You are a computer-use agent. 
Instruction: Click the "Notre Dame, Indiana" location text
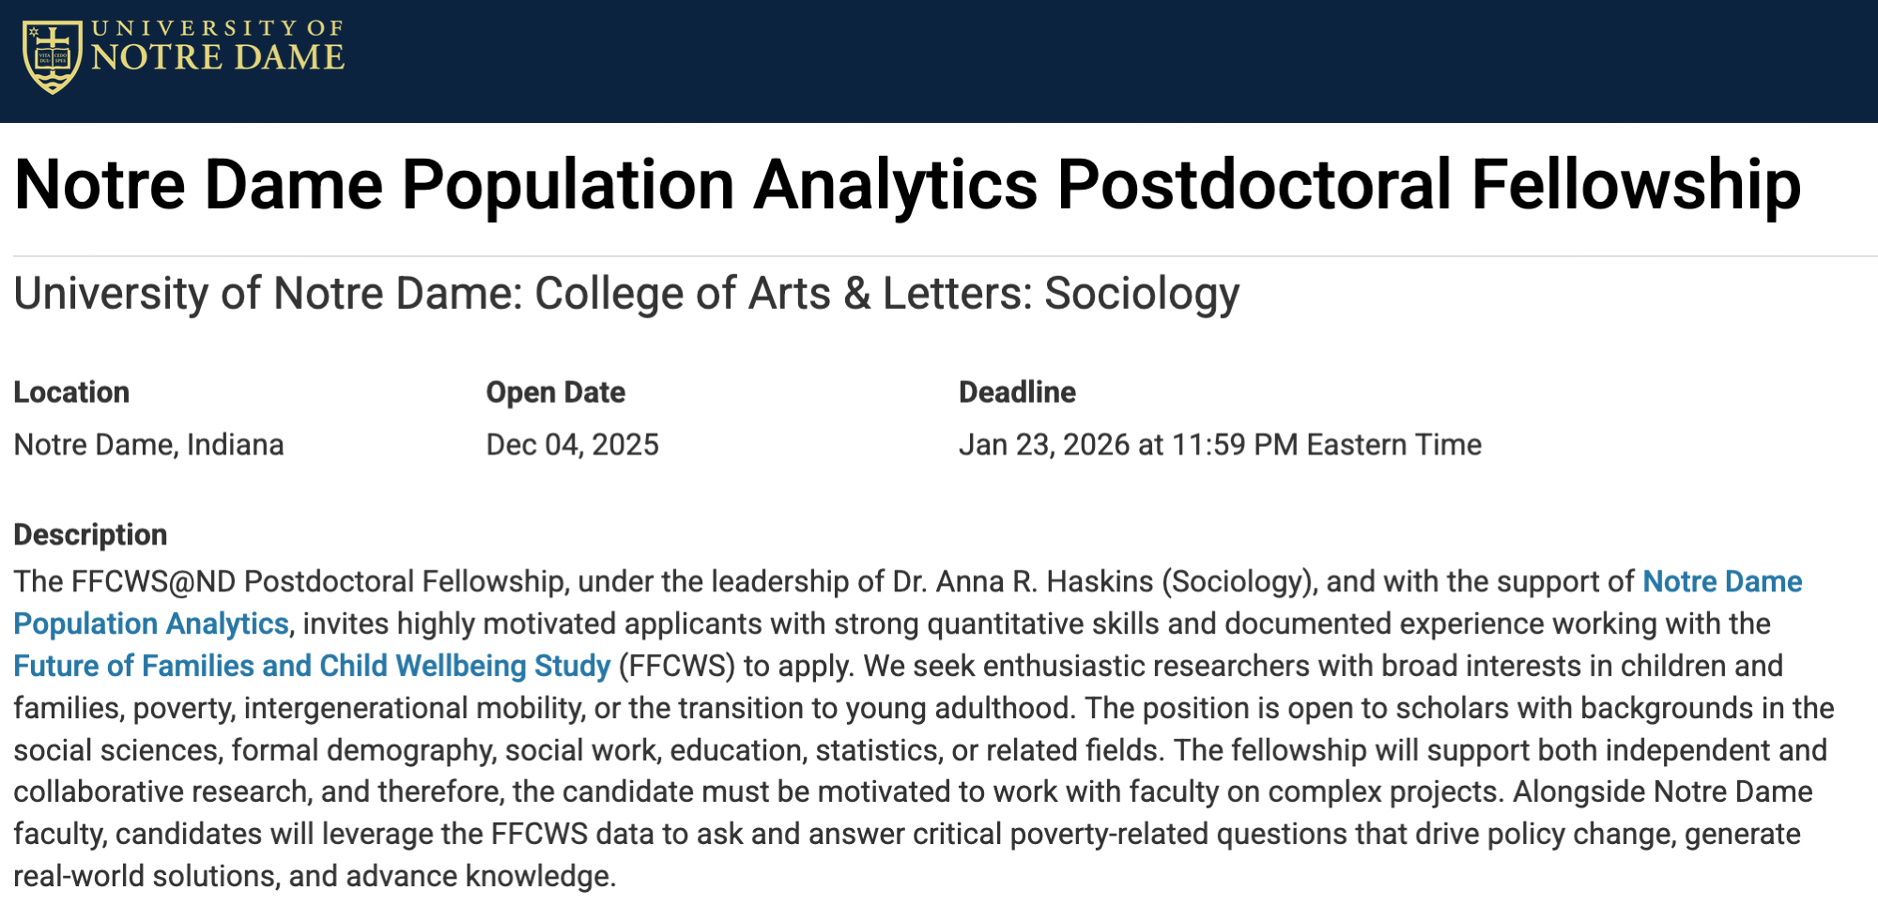[148, 445]
